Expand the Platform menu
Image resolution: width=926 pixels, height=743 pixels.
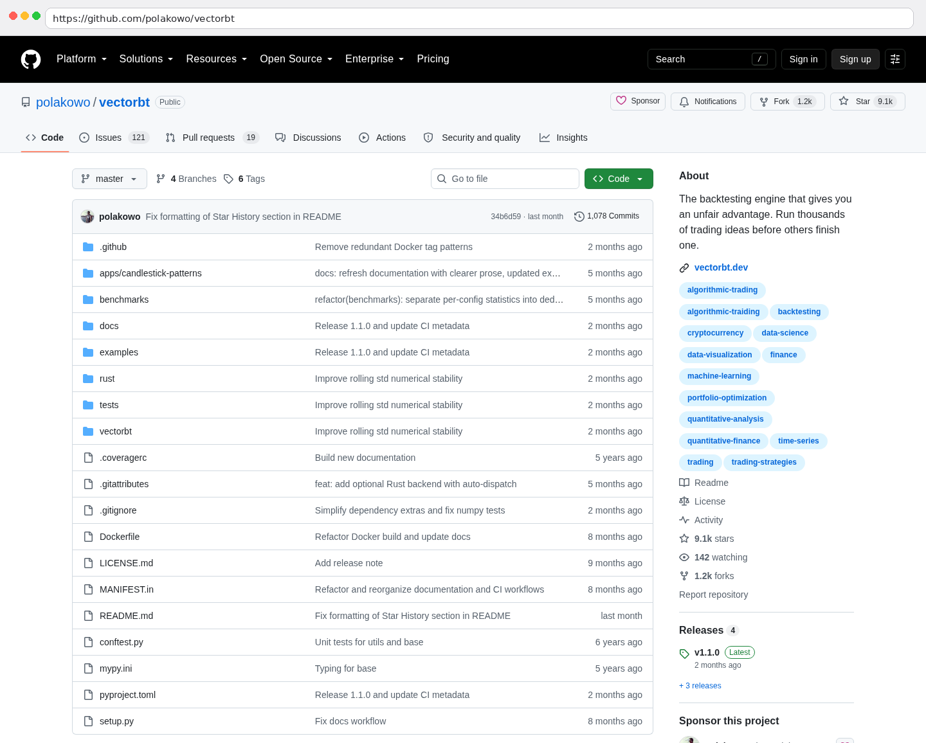pyautogui.click(x=82, y=59)
